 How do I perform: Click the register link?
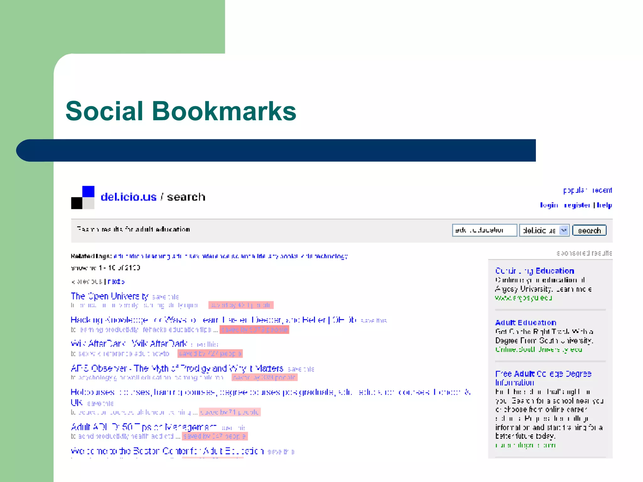coord(577,205)
